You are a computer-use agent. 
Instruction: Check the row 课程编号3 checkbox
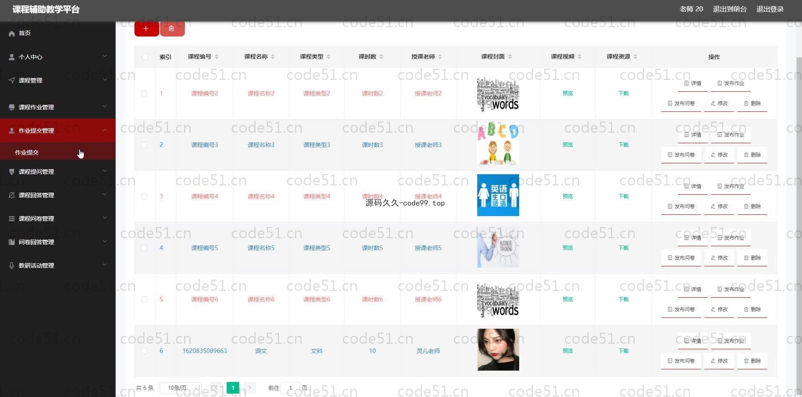click(x=144, y=145)
